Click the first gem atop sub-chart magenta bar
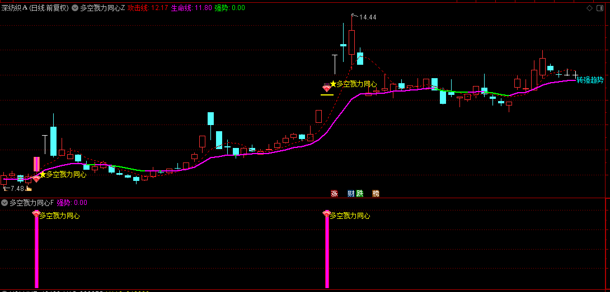This screenshot has width=610, height=292. (x=36, y=214)
